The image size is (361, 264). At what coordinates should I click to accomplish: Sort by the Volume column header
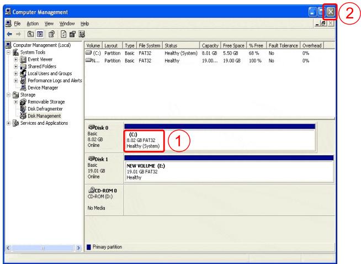tap(93, 46)
